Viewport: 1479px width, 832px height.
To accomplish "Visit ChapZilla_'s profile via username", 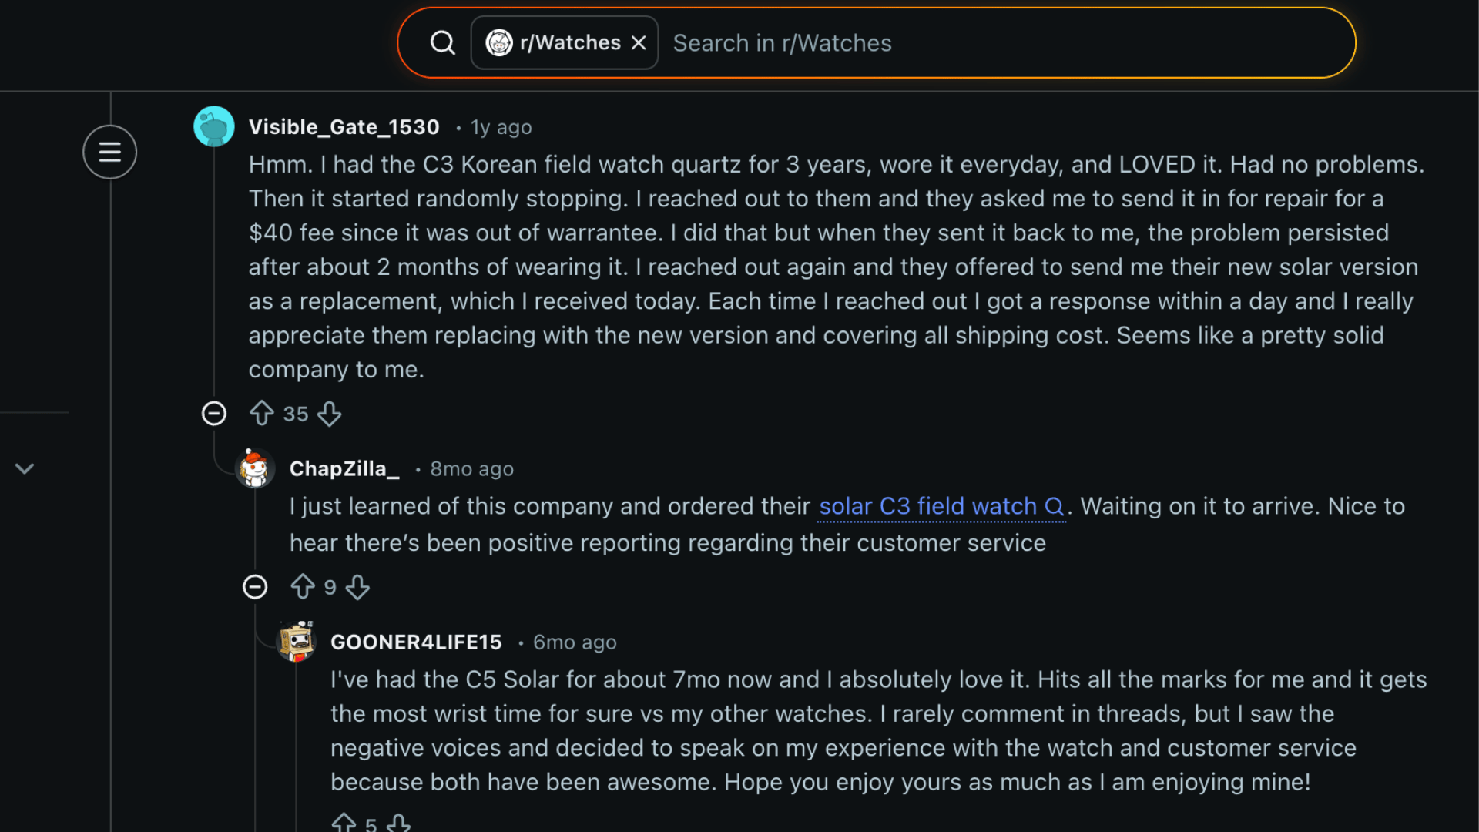I will click(344, 468).
